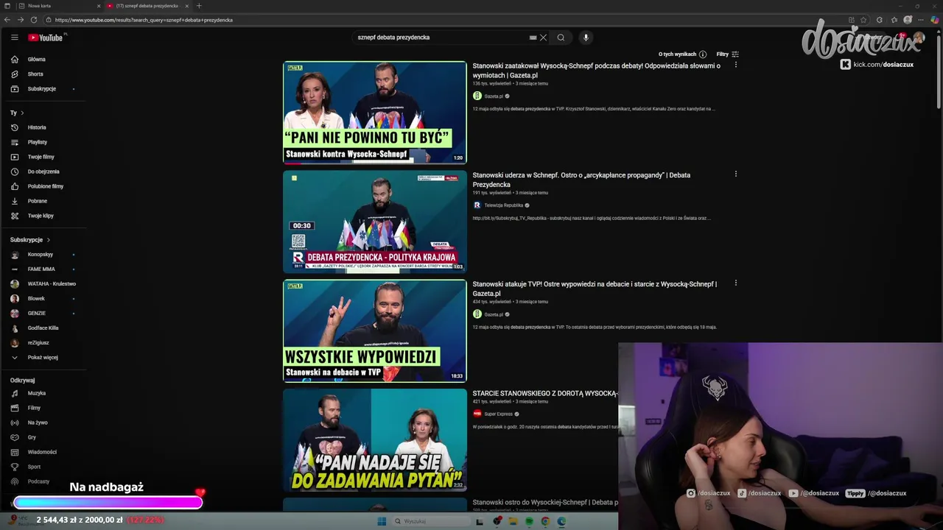This screenshot has width=943, height=530.
Task: Click the Na żywo live icon
Action: 14,423
